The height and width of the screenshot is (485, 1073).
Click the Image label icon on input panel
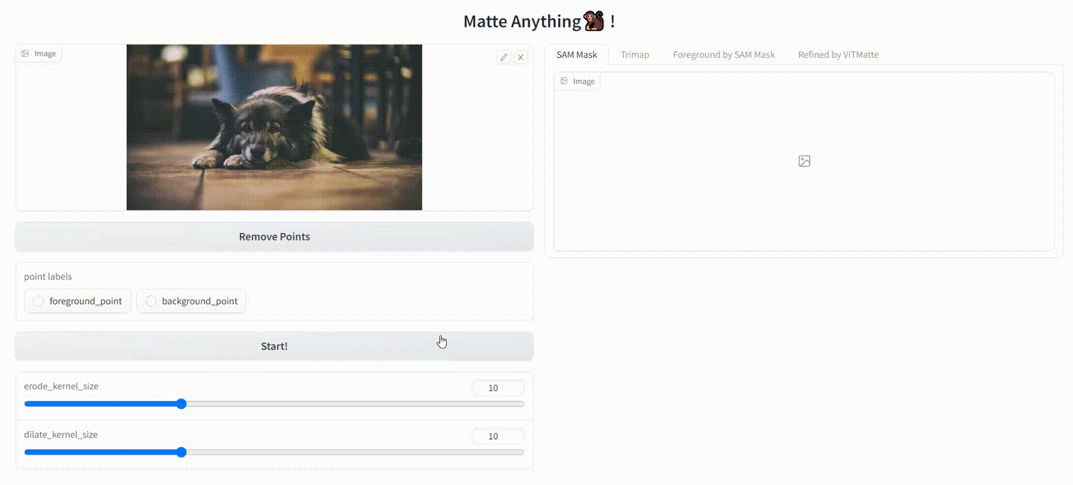25,53
